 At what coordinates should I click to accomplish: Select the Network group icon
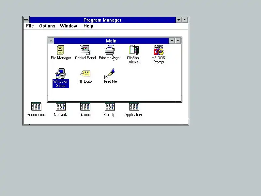(61, 106)
